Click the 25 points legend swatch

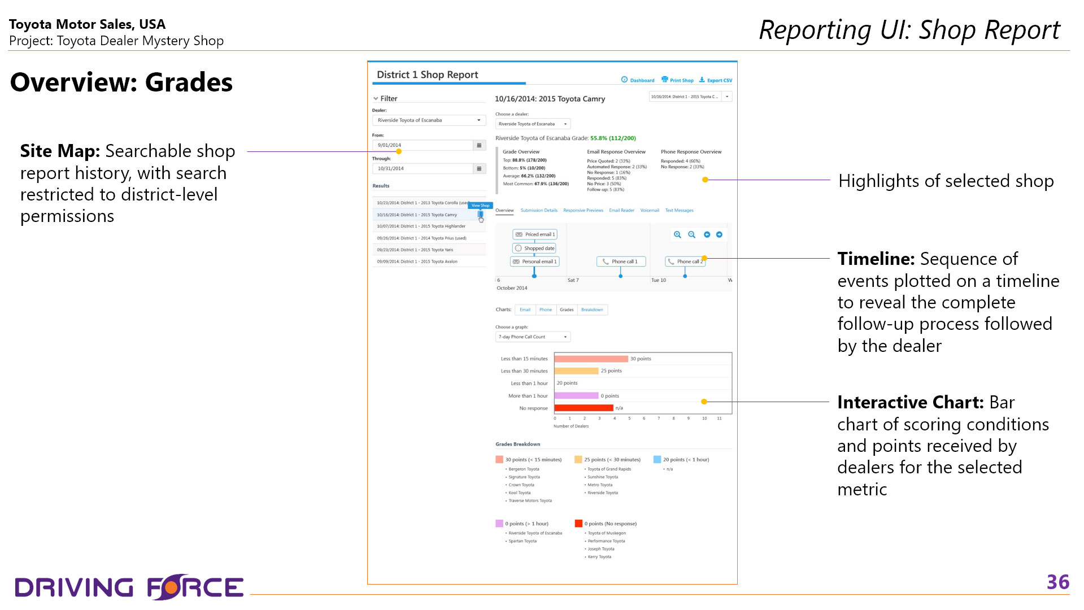(x=578, y=460)
